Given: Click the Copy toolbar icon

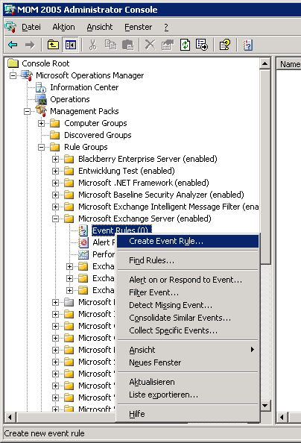Looking at the screenshot, I should tap(110, 45).
